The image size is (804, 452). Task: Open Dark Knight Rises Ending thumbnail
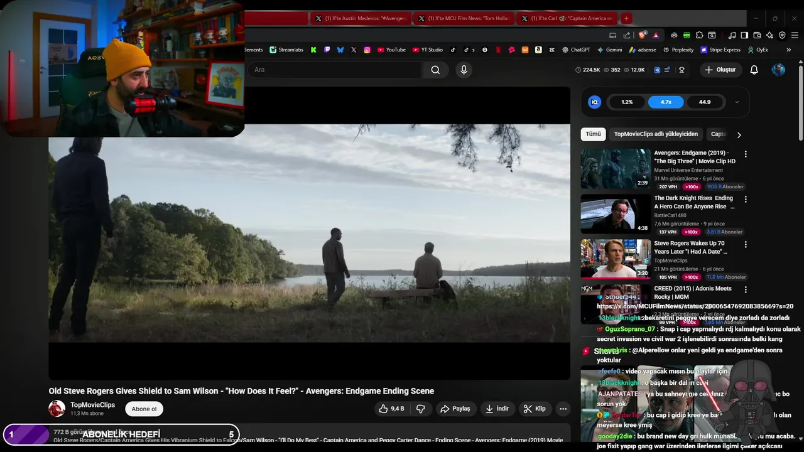click(616, 214)
